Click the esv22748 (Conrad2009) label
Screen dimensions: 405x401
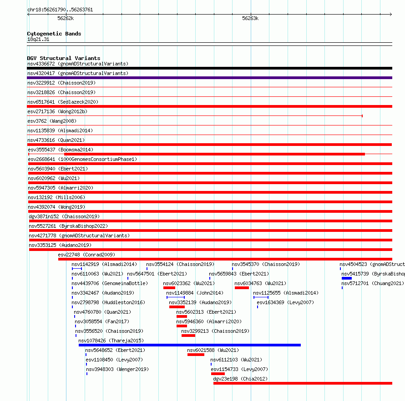[86, 255]
